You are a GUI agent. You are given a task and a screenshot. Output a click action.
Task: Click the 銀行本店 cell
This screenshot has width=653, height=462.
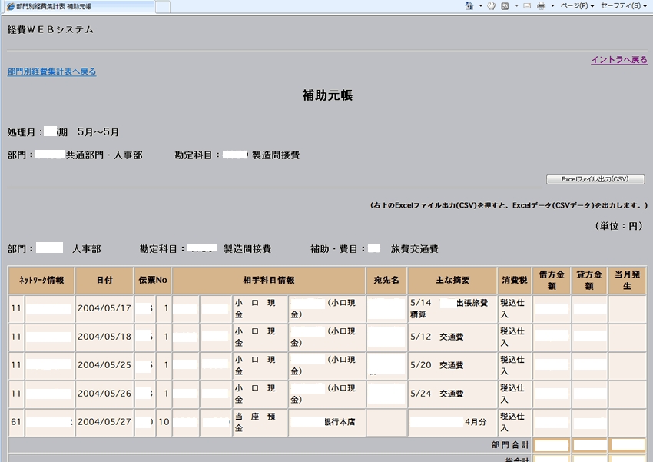click(x=327, y=422)
